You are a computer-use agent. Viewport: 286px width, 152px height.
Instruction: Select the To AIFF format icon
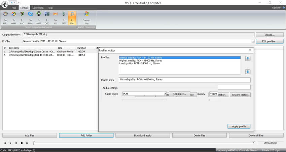64,18
